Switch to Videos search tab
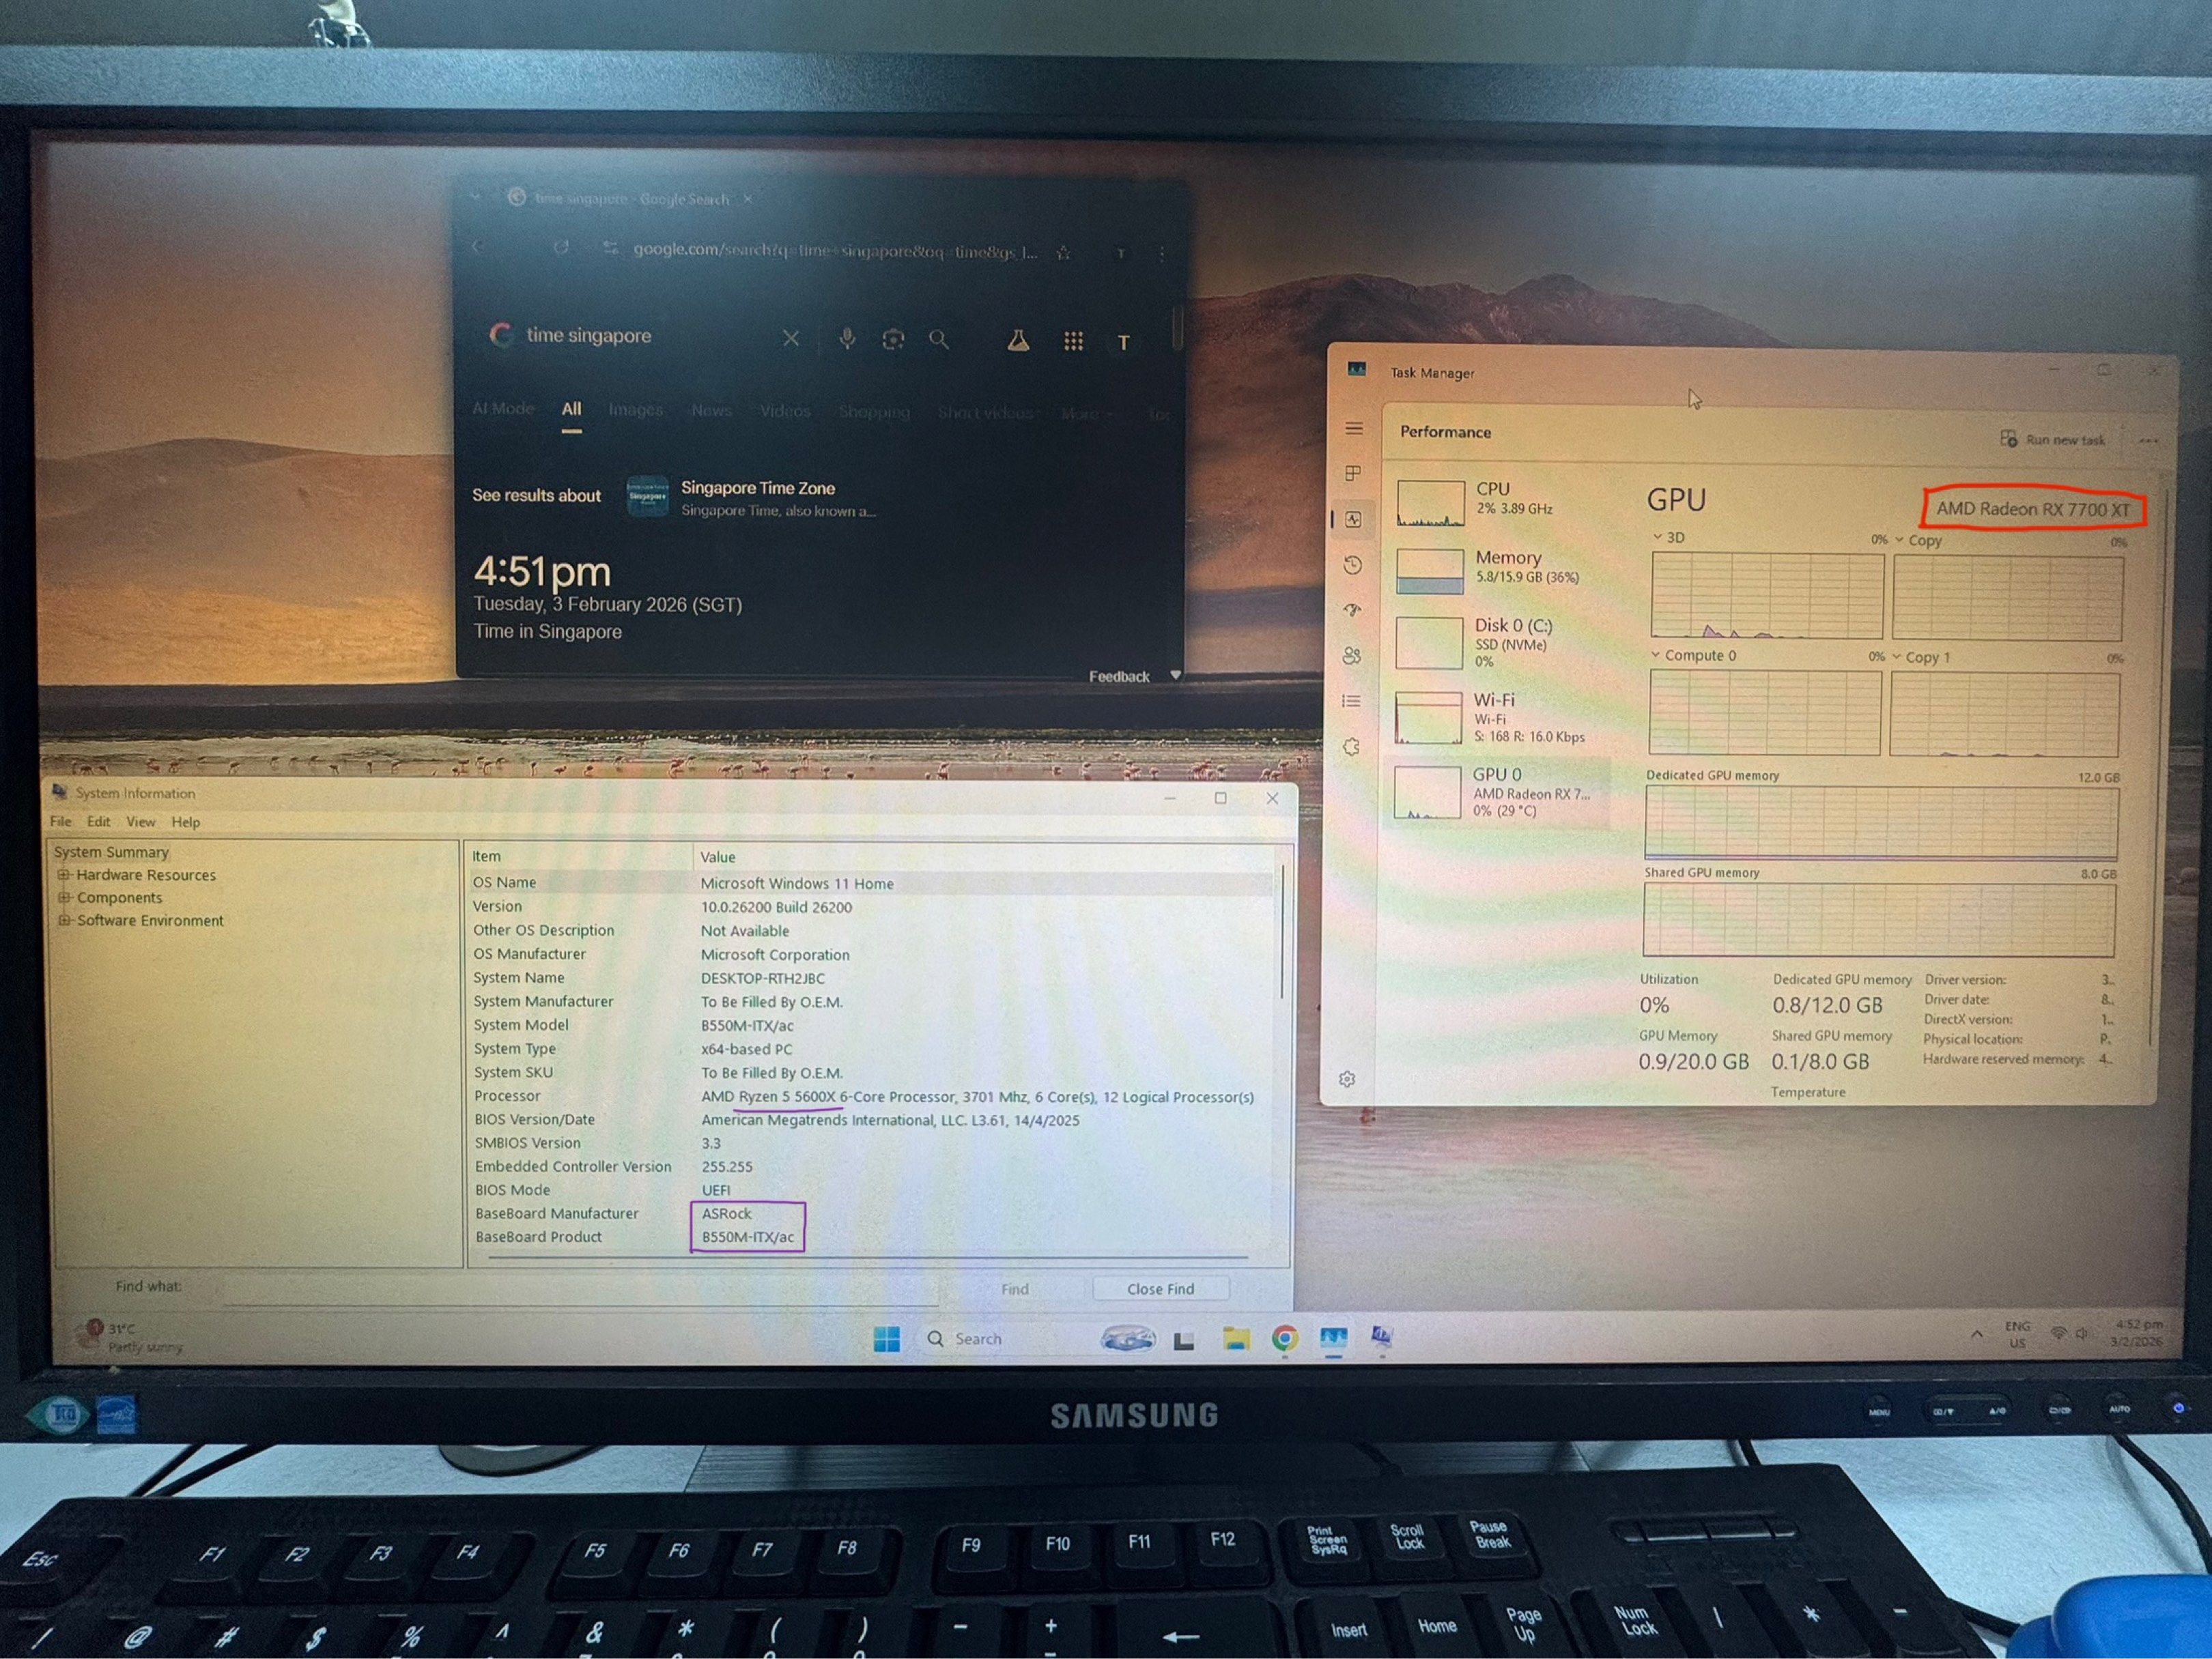The height and width of the screenshot is (1659, 2212). 785,411
